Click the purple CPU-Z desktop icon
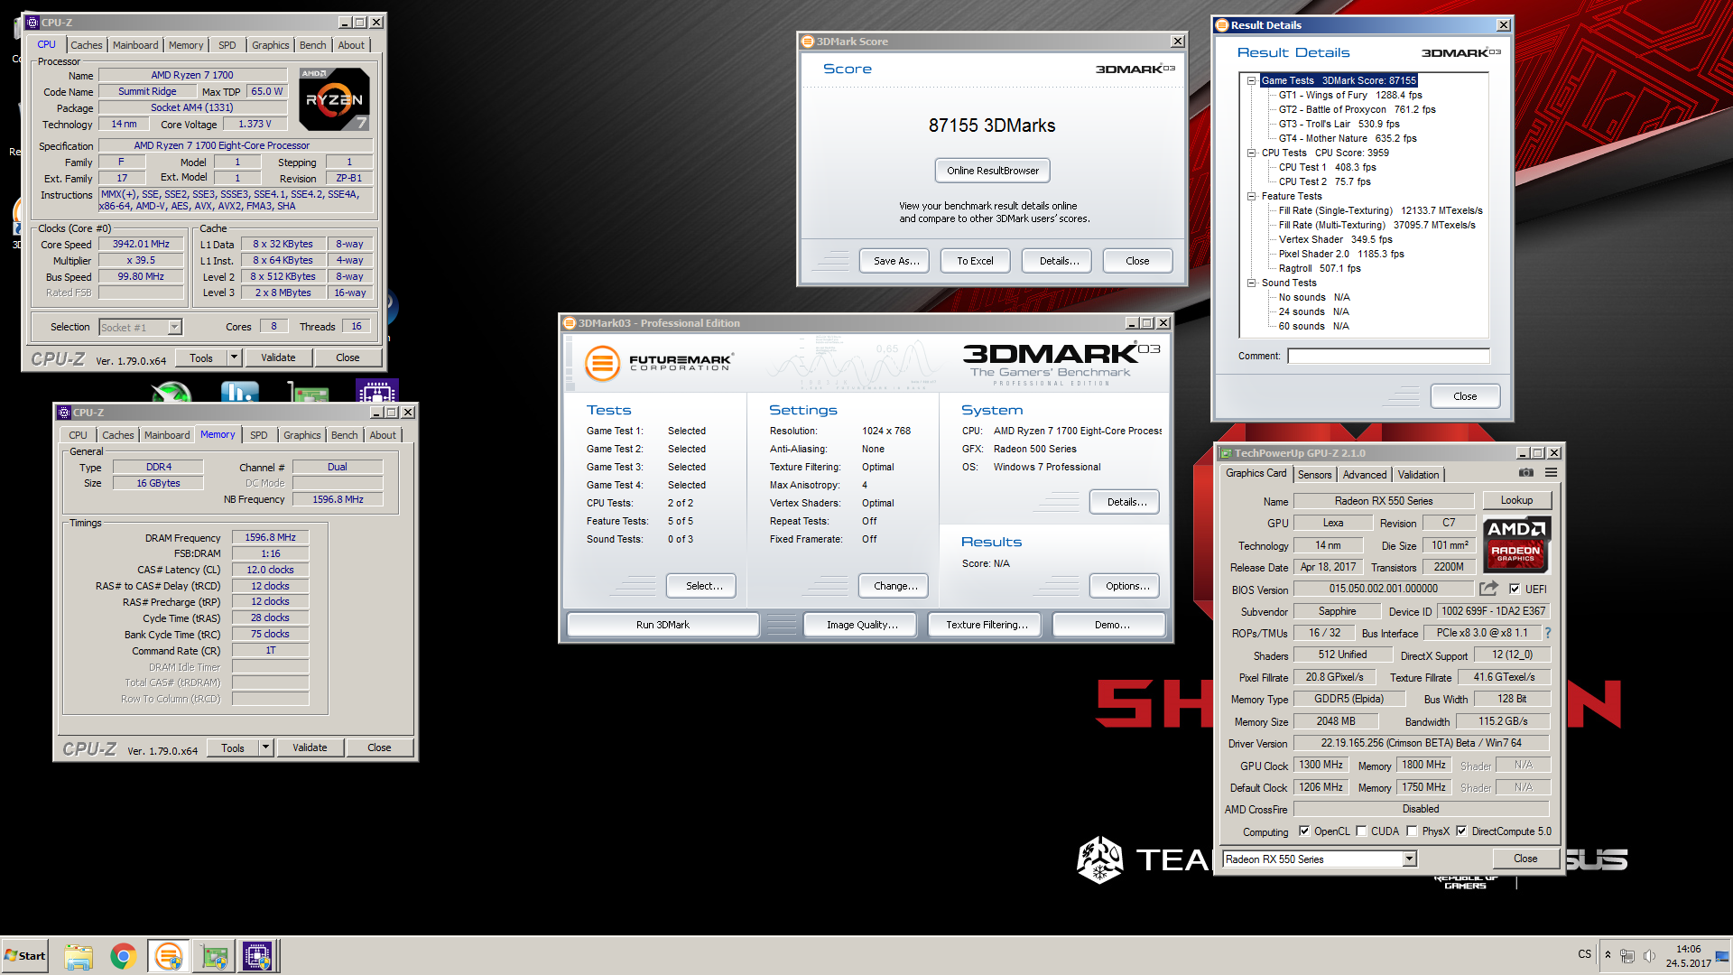Screen dimensions: 1733x975 click(x=377, y=393)
